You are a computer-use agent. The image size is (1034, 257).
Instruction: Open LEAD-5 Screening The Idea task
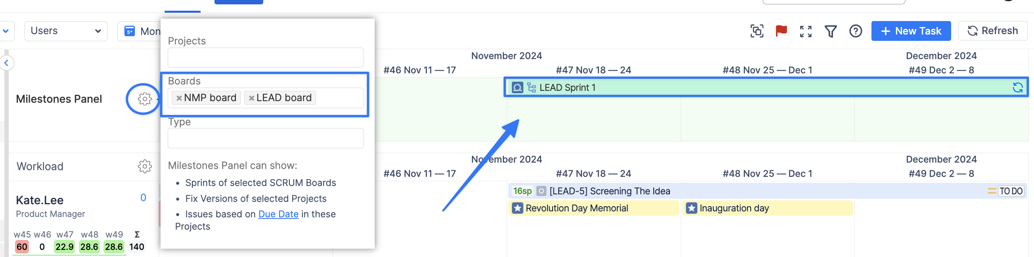coord(609,191)
